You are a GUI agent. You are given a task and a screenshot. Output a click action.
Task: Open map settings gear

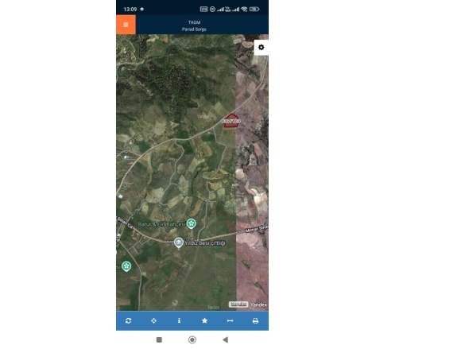[x=261, y=48]
